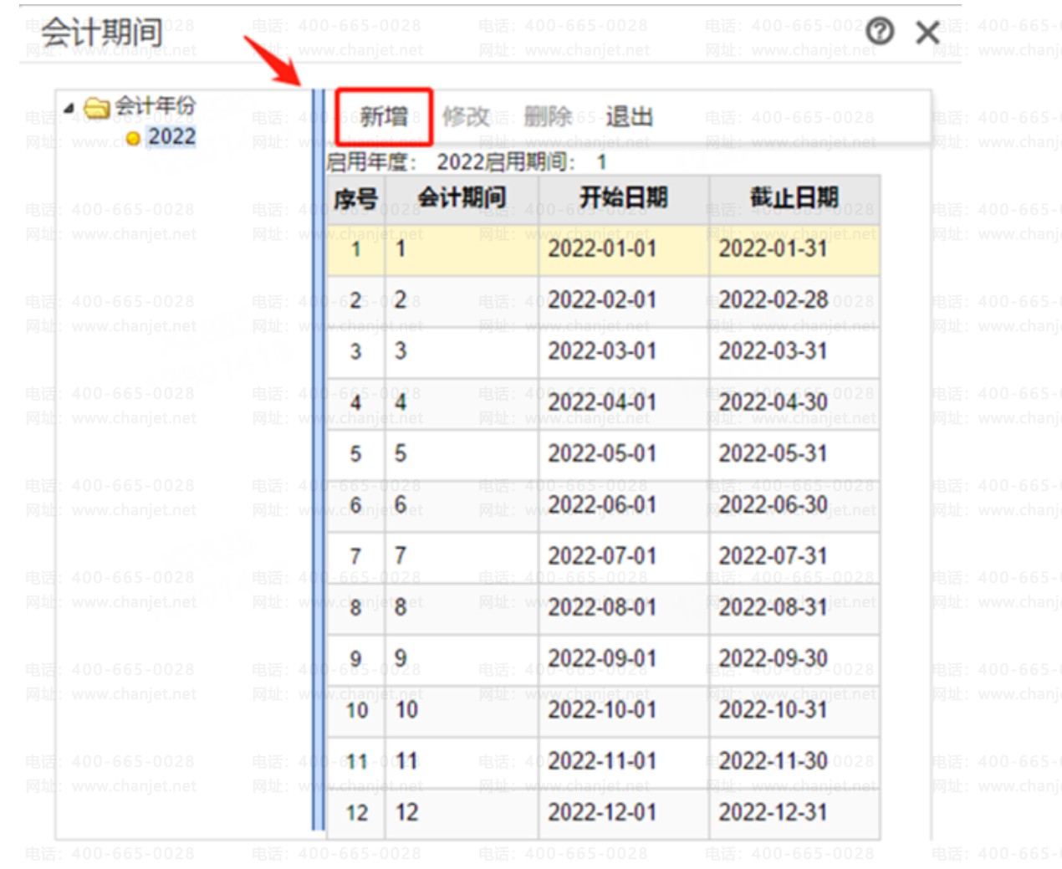The width and height of the screenshot is (1062, 869).
Task: Click the 截止日期 column header
Action: click(794, 199)
